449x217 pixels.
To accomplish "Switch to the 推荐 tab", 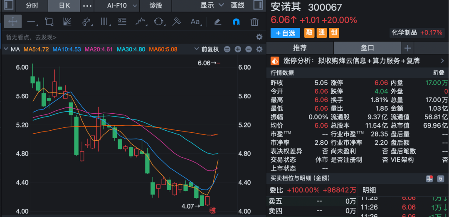I will pyautogui.click(x=300, y=48).
